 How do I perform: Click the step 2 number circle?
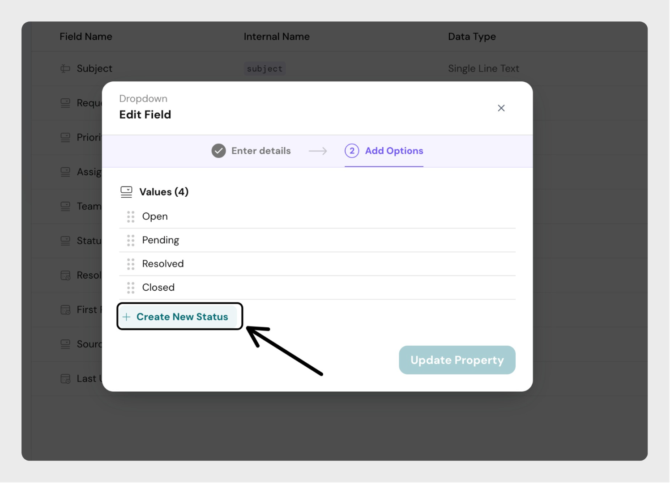(x=352, y=151)
